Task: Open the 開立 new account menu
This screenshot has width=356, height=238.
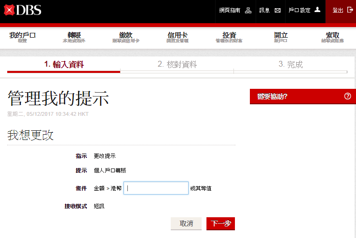Action: [280, 37]
